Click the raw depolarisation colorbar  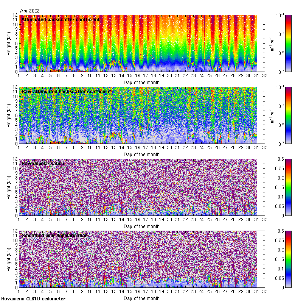[x=288, y=187]
